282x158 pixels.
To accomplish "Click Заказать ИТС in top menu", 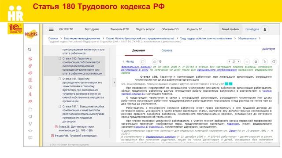I will coord(119,29).
